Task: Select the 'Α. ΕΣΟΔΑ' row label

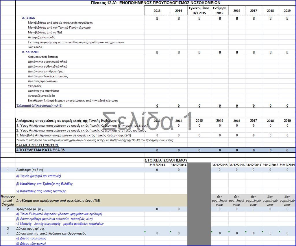Action: 29,18
